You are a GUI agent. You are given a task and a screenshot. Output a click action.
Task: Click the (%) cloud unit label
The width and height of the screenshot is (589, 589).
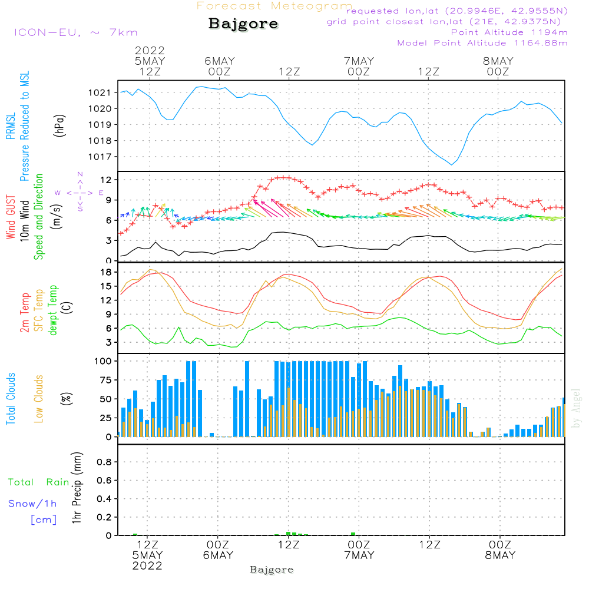tap(67, 399)
